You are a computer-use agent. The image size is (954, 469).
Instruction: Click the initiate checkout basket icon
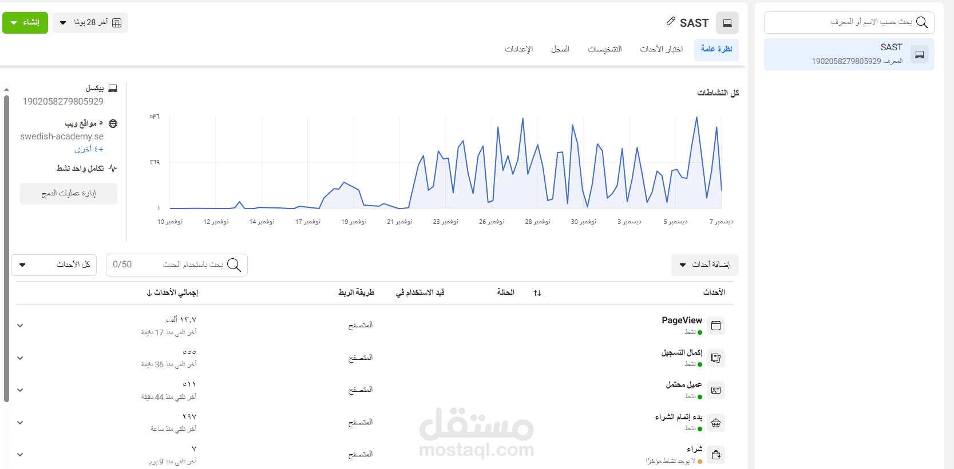click(716, 423)
